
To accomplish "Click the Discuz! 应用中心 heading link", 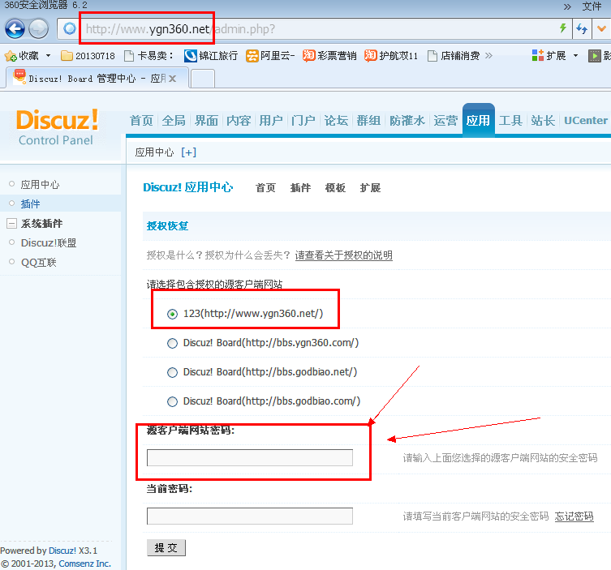I will coord(187,187).
